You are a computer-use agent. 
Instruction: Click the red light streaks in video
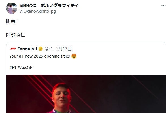pyautogui.click(x=35, y=83)
